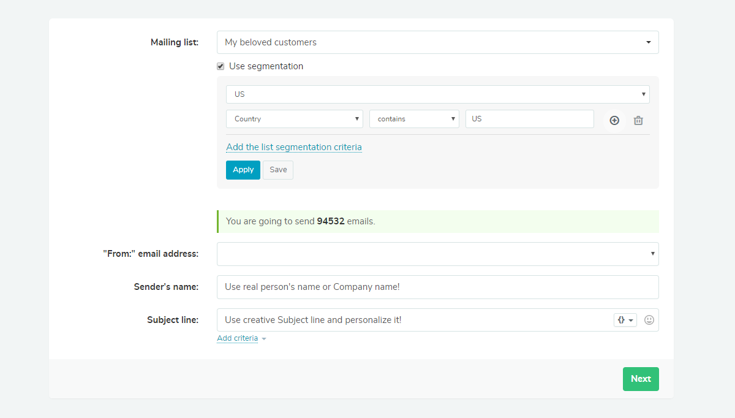Click the 94532 emails notification message
Viewport: 735px width, 418px height.
coord(437,221)
